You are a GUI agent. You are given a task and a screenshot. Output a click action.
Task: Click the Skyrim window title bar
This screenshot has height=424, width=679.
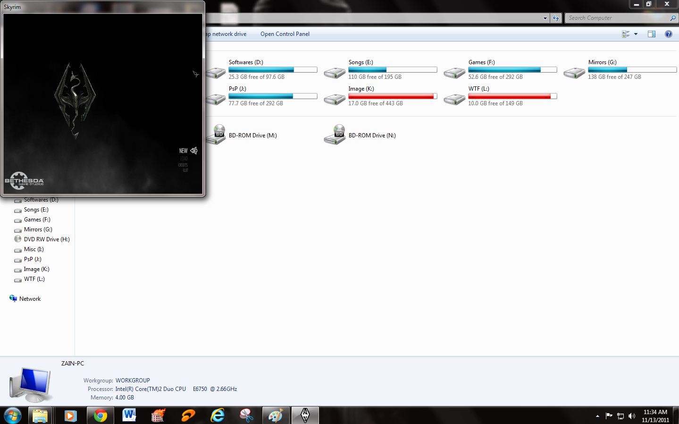(103, 7)
